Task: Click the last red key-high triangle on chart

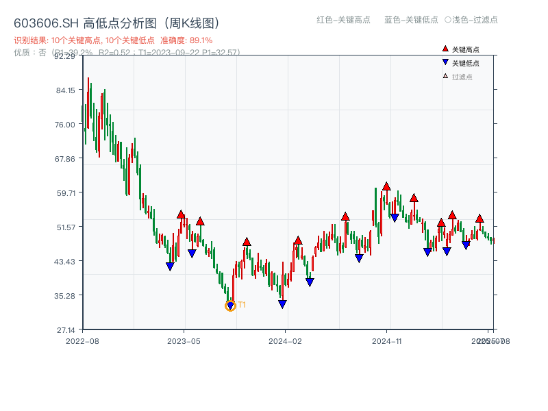Action: (x=480, y=219)
